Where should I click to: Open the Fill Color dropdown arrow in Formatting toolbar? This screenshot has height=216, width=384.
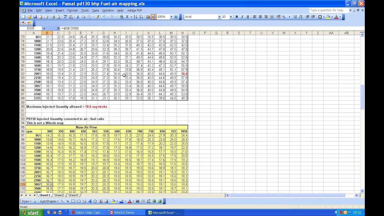tap(332, 17)
